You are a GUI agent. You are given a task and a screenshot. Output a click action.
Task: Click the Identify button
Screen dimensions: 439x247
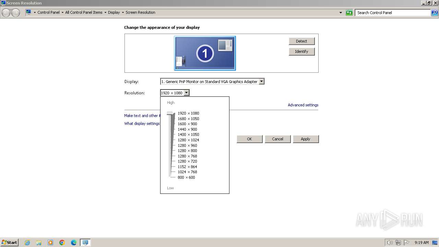pos(301,51)
